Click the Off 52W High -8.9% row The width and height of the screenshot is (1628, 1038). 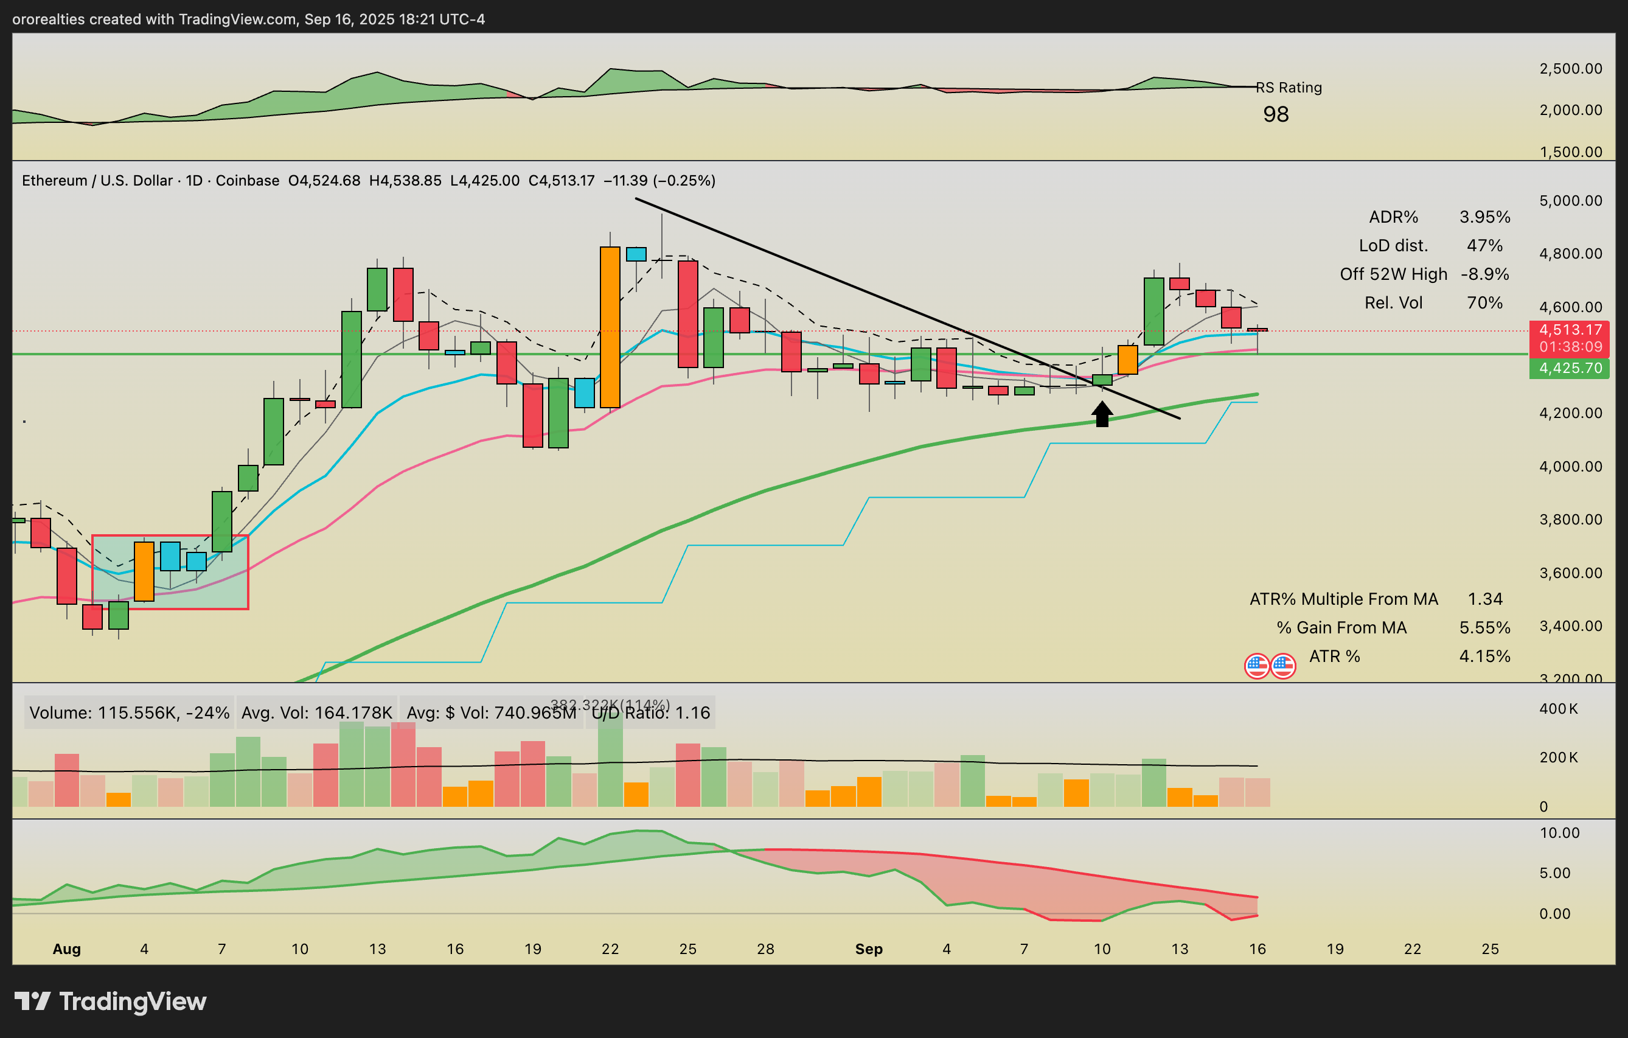click(x=1424, y=274)
